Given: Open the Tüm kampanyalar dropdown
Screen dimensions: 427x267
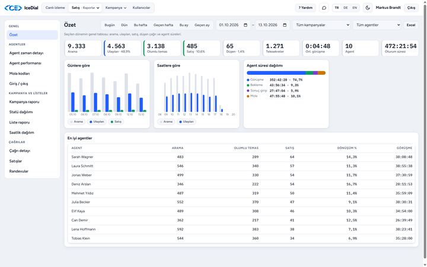Looking at the screenshot, I should click(322, 25).
